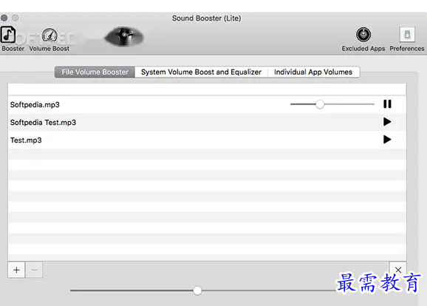Click the Booster label
427x306 pixels.
pos(13,49)
